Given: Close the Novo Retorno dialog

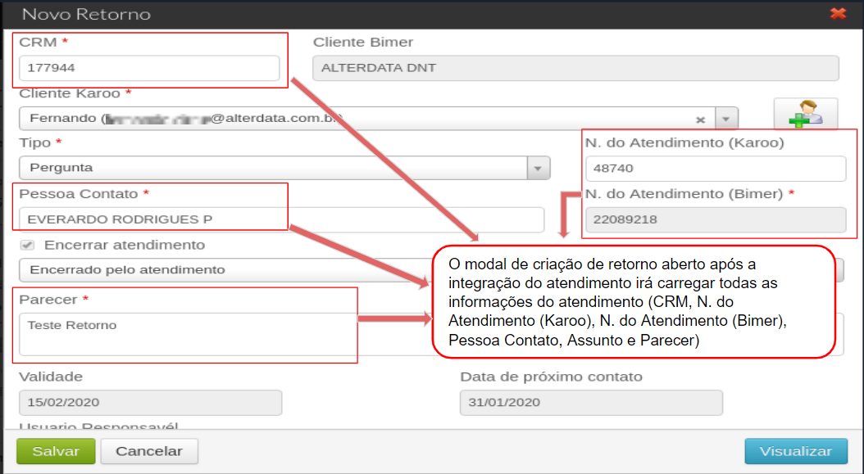Looking at the screenshot, I should click(838, 13).
